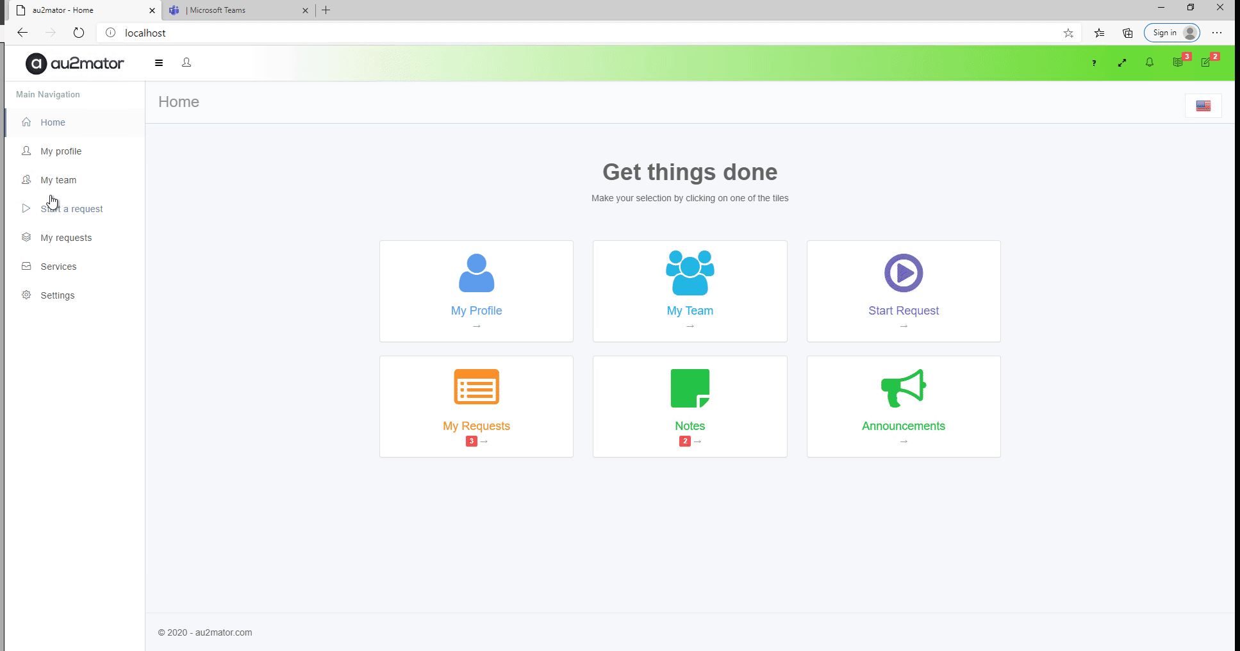This screenshot has height=651, width=1240.
Task: Open the Notes tile link
Action: (x=690, y=426)
